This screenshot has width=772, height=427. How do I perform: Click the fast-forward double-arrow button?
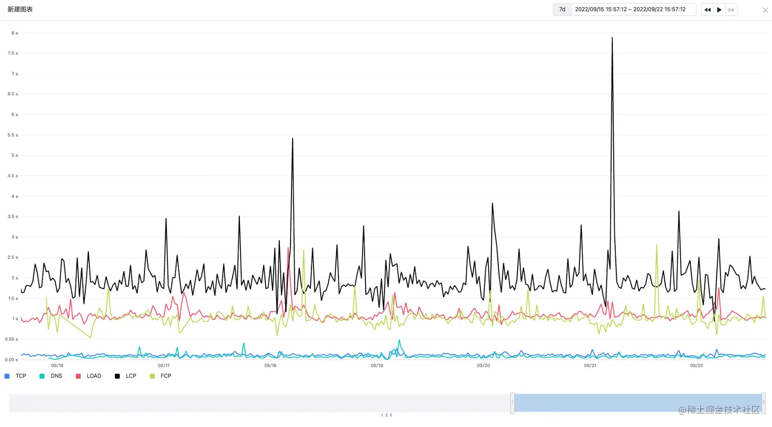coord(732,10)
